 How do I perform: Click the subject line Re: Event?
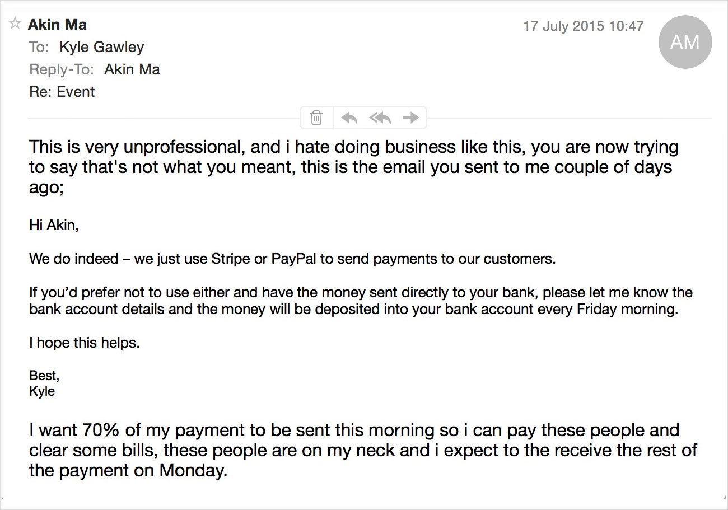coord(62,92)
